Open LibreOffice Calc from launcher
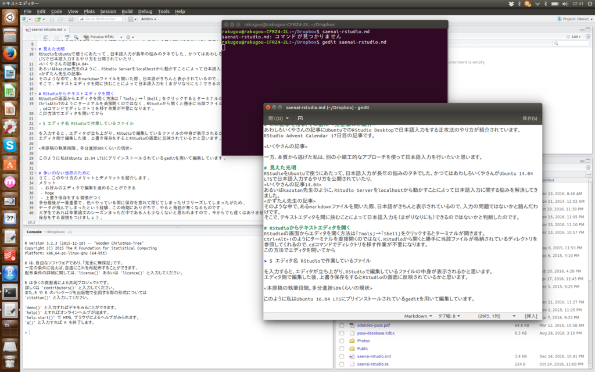The image size is (595, 372). pos(10,91)
